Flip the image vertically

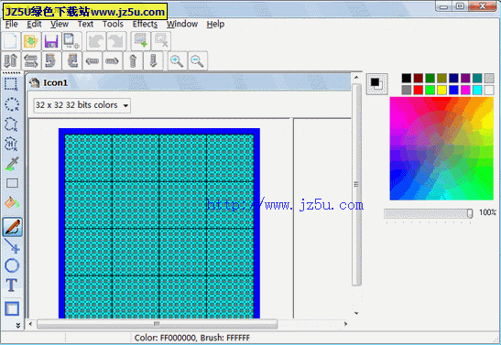[11, 60]
